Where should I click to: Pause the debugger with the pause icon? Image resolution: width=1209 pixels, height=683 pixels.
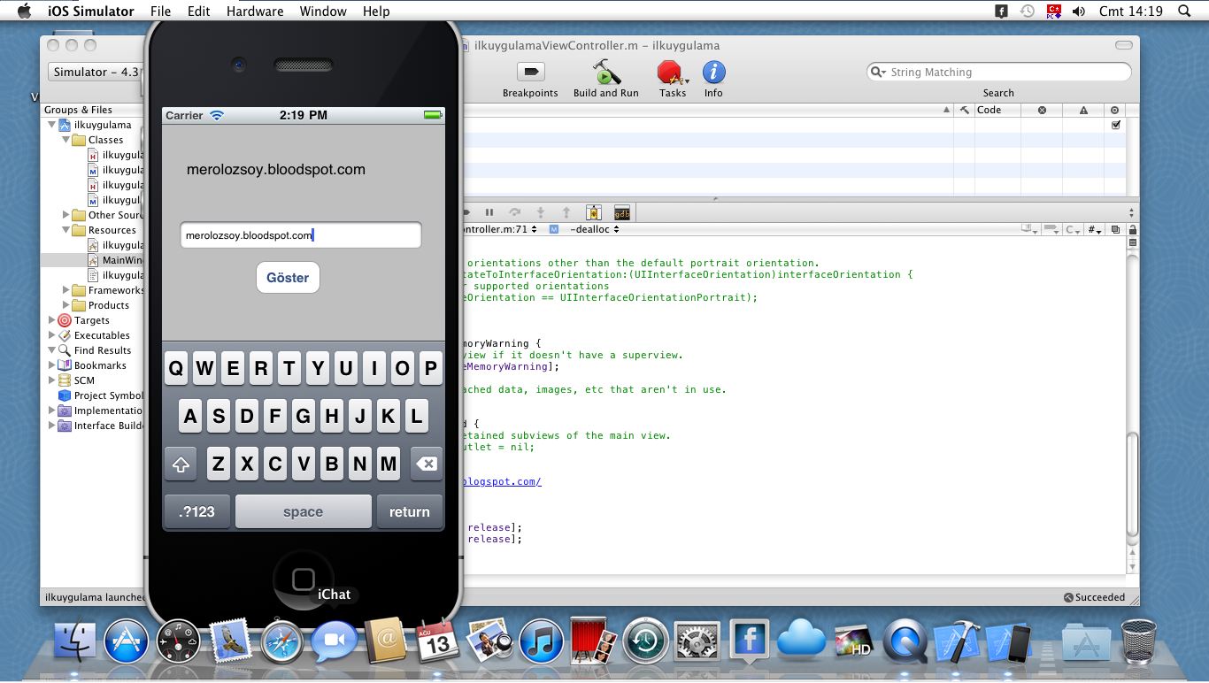489,212
